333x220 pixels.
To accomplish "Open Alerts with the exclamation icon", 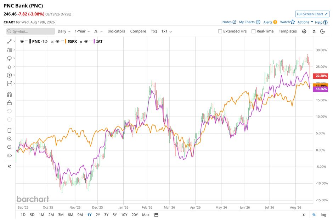I will [275, 22].
